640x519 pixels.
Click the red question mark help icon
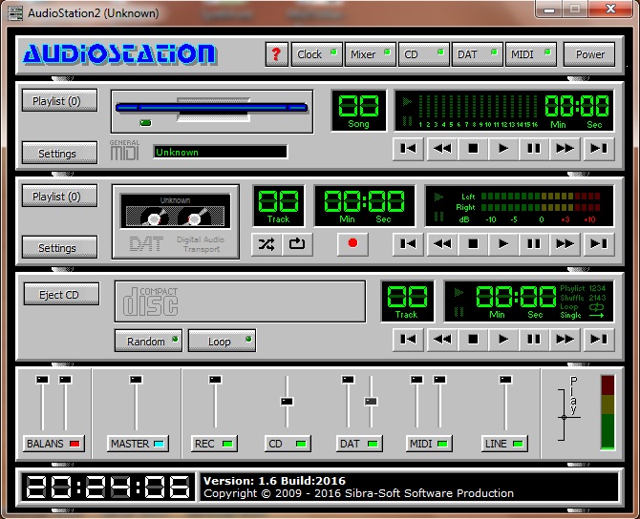[x=276, y=54]
